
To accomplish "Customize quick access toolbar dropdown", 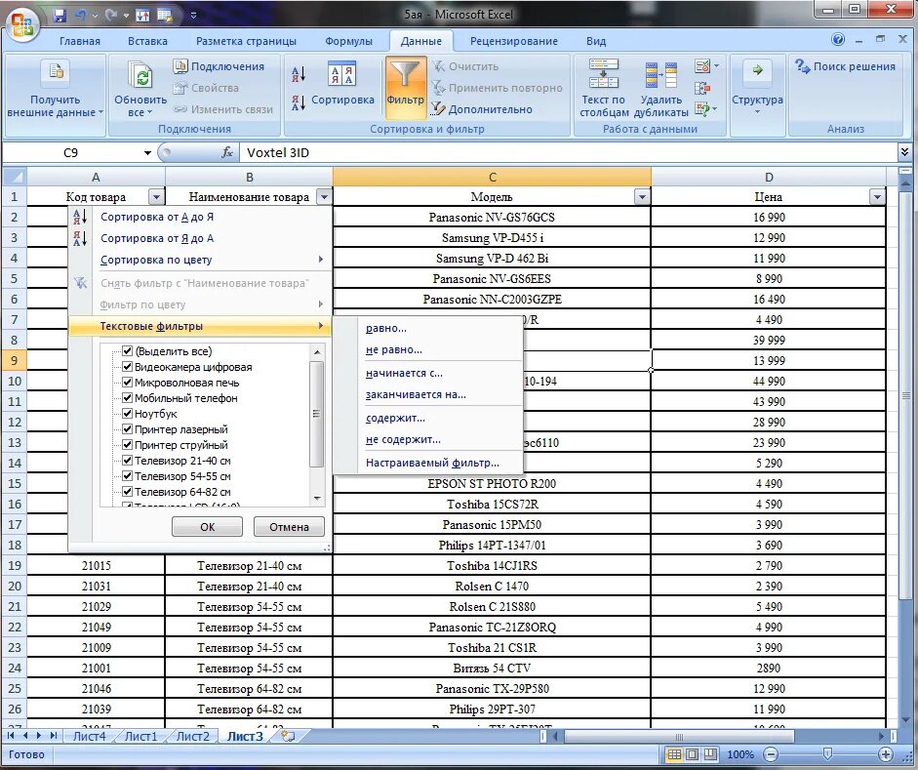I will [x=194, y=16].
